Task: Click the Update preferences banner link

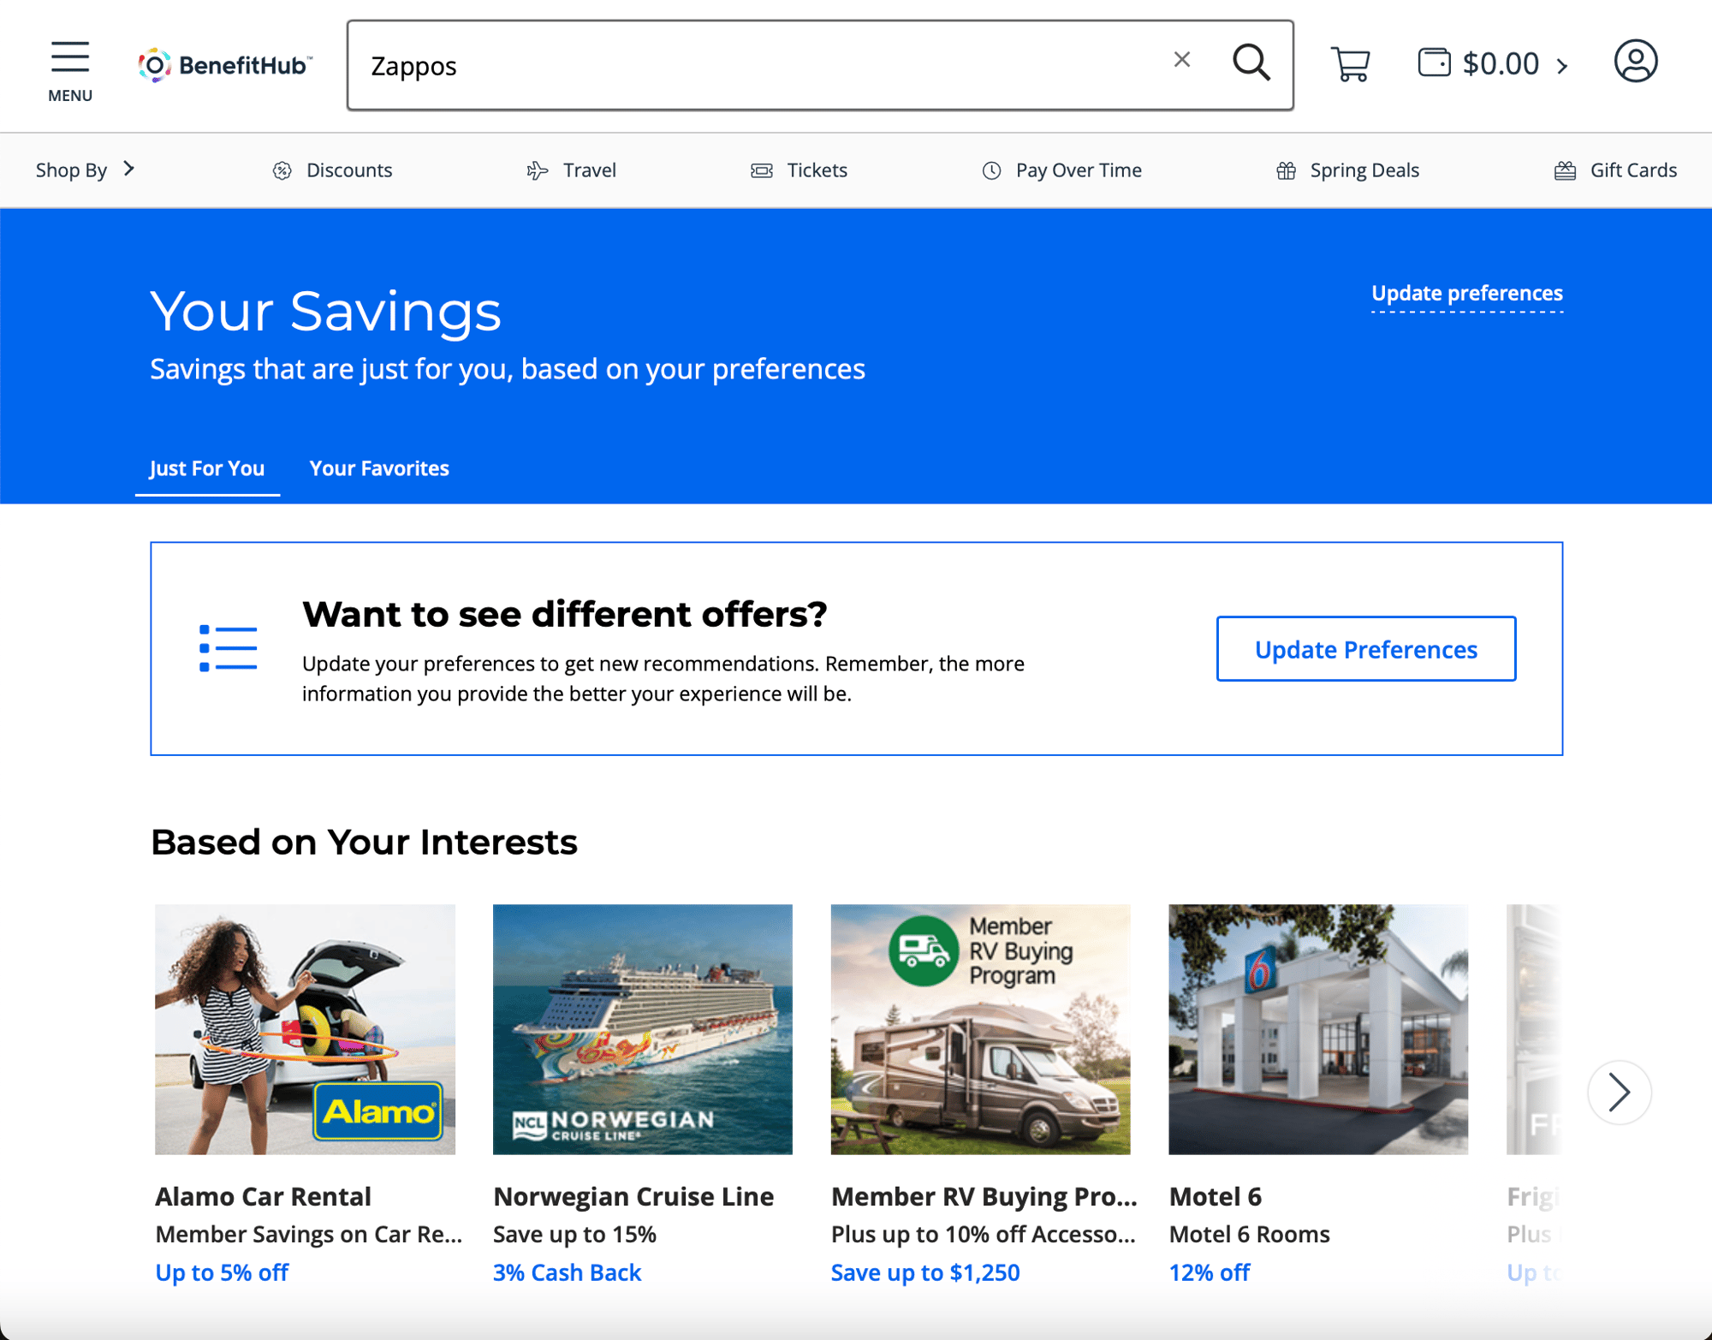Action: tap(1466, 294)
